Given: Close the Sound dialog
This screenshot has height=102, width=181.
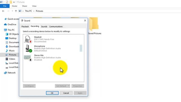Looking at the screenshot, I should point(85,21).
